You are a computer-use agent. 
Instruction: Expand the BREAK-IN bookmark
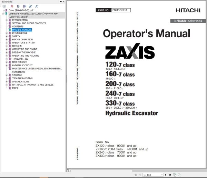click(x=7, y=46)
